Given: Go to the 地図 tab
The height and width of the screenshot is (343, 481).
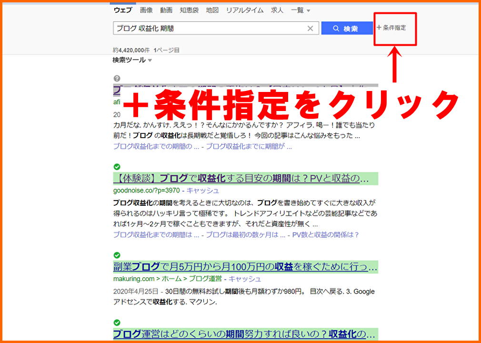Looking at the screenshot, I should click(212, 10).
